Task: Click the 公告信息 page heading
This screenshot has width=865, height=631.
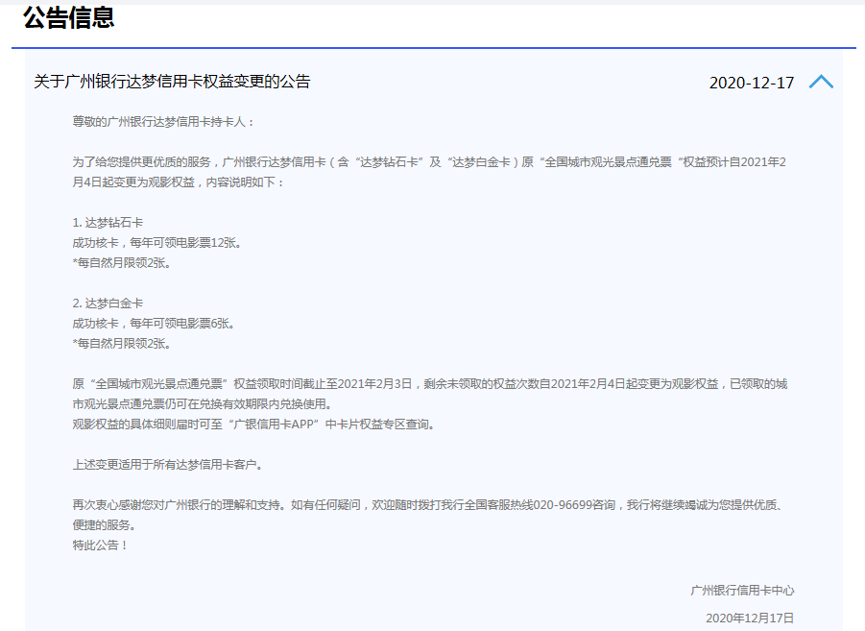Action: 69,16
